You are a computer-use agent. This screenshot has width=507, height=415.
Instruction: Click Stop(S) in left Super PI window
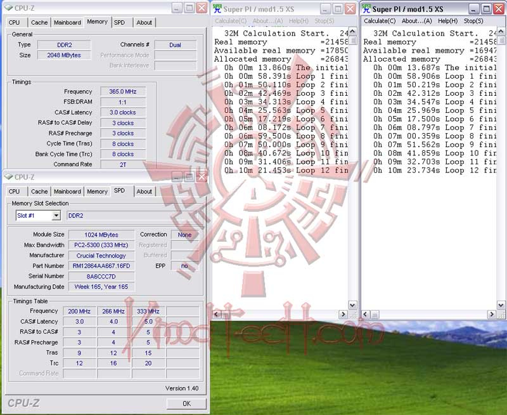[324, 21]
